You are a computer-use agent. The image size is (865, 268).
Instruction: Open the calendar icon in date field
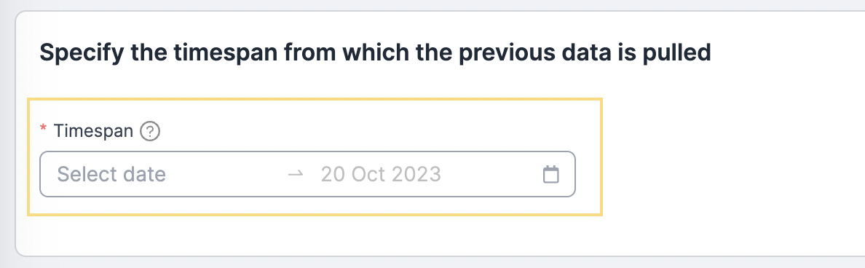(551, 174)
